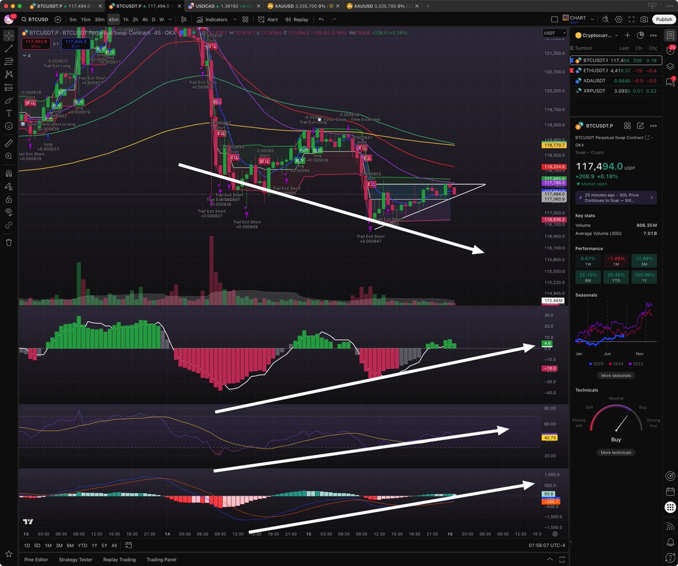This screenshot has width=678, height=566.
Task: Select the 1h timeframe
Action: point(125,19)
